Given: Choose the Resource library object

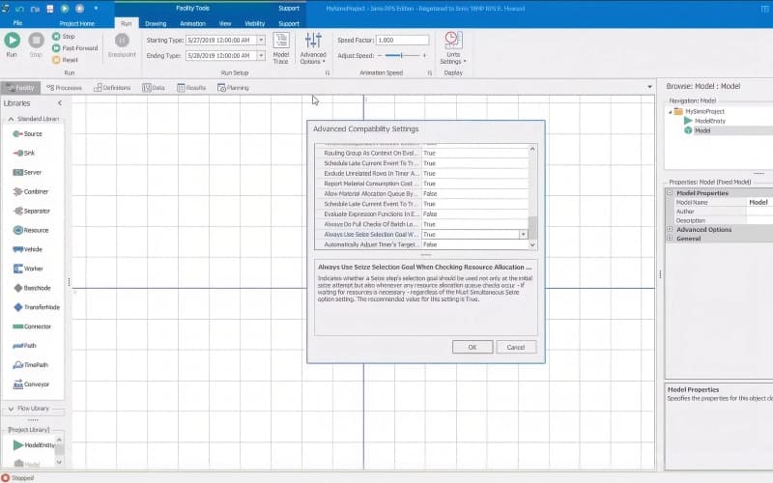Looking at the screenshot, I should [x=31, y=230].
